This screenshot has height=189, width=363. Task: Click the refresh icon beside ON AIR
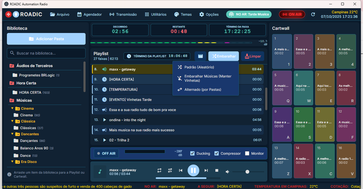[313, 14]
